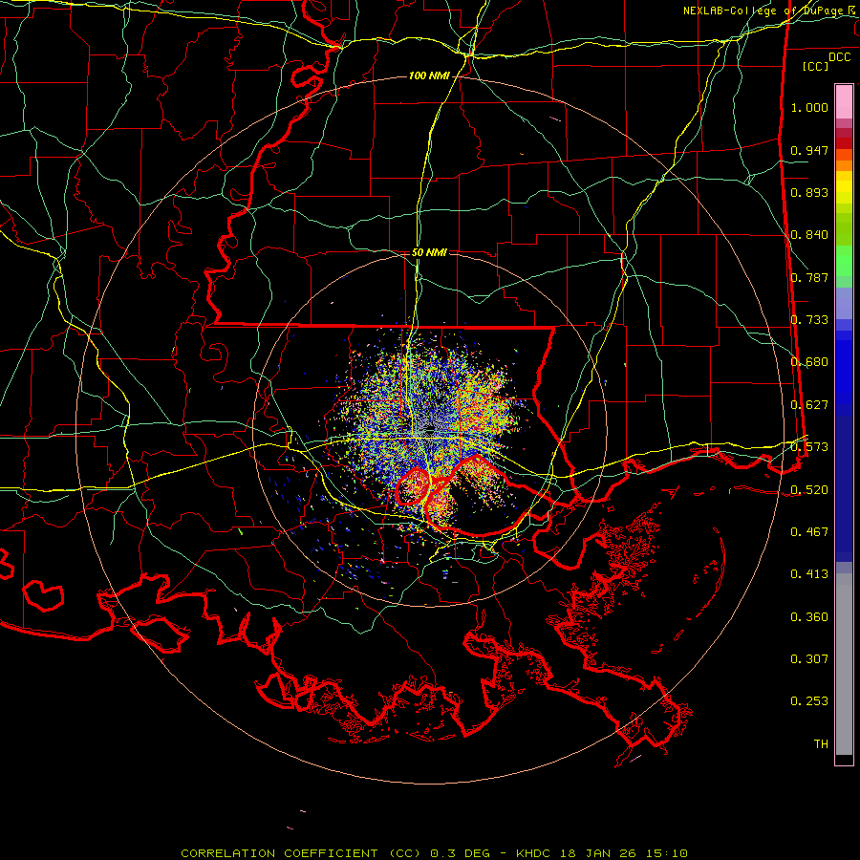860x860 pixels.
Task: Click the [CC] unit label
Action: click(815, 66)
